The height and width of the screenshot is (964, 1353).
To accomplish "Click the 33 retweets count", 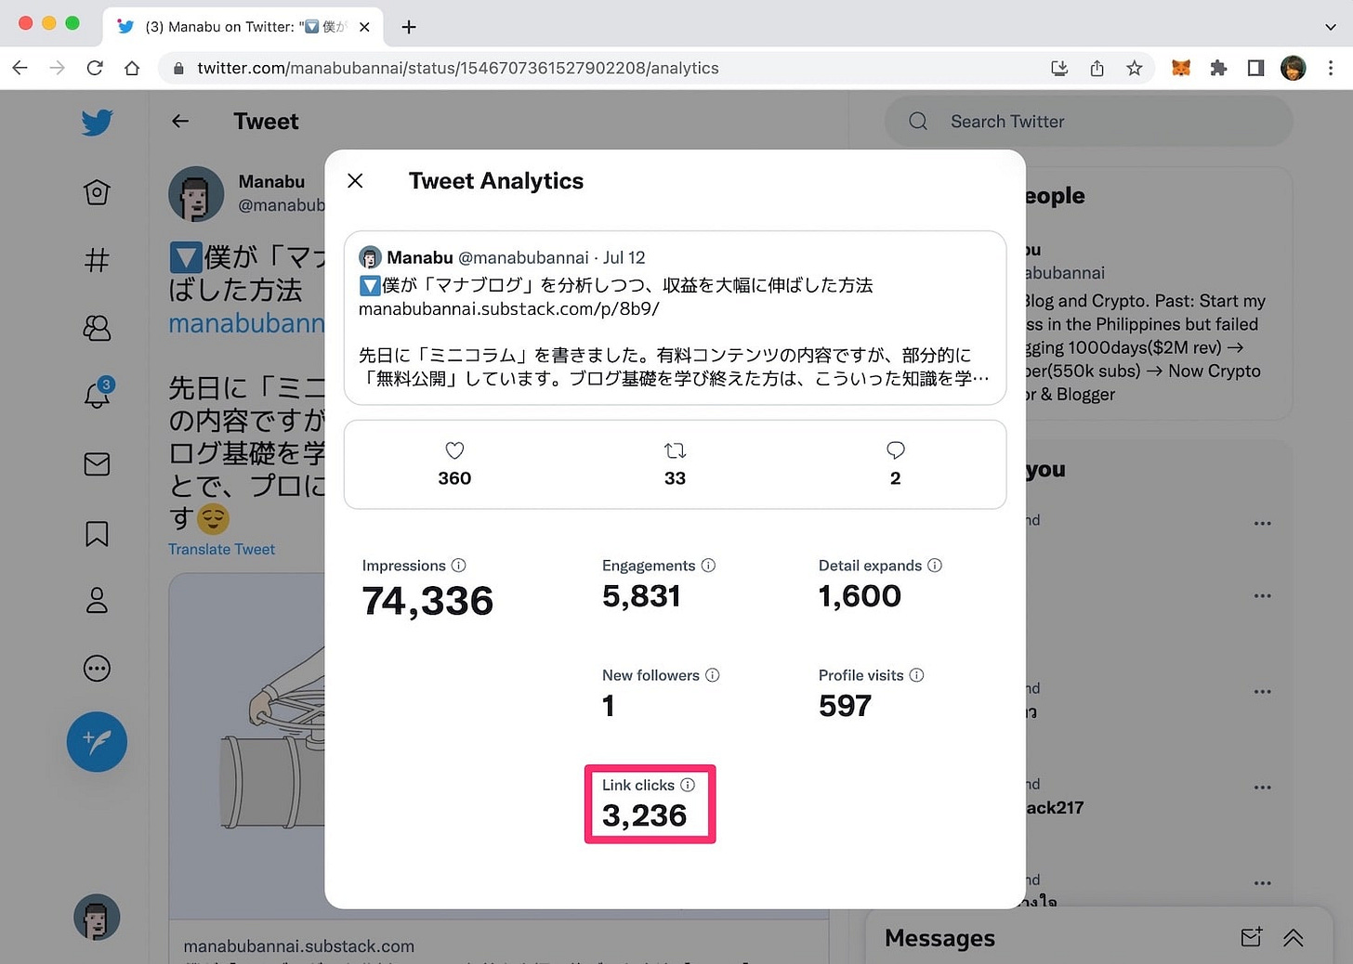I will [x=675, y=478].
